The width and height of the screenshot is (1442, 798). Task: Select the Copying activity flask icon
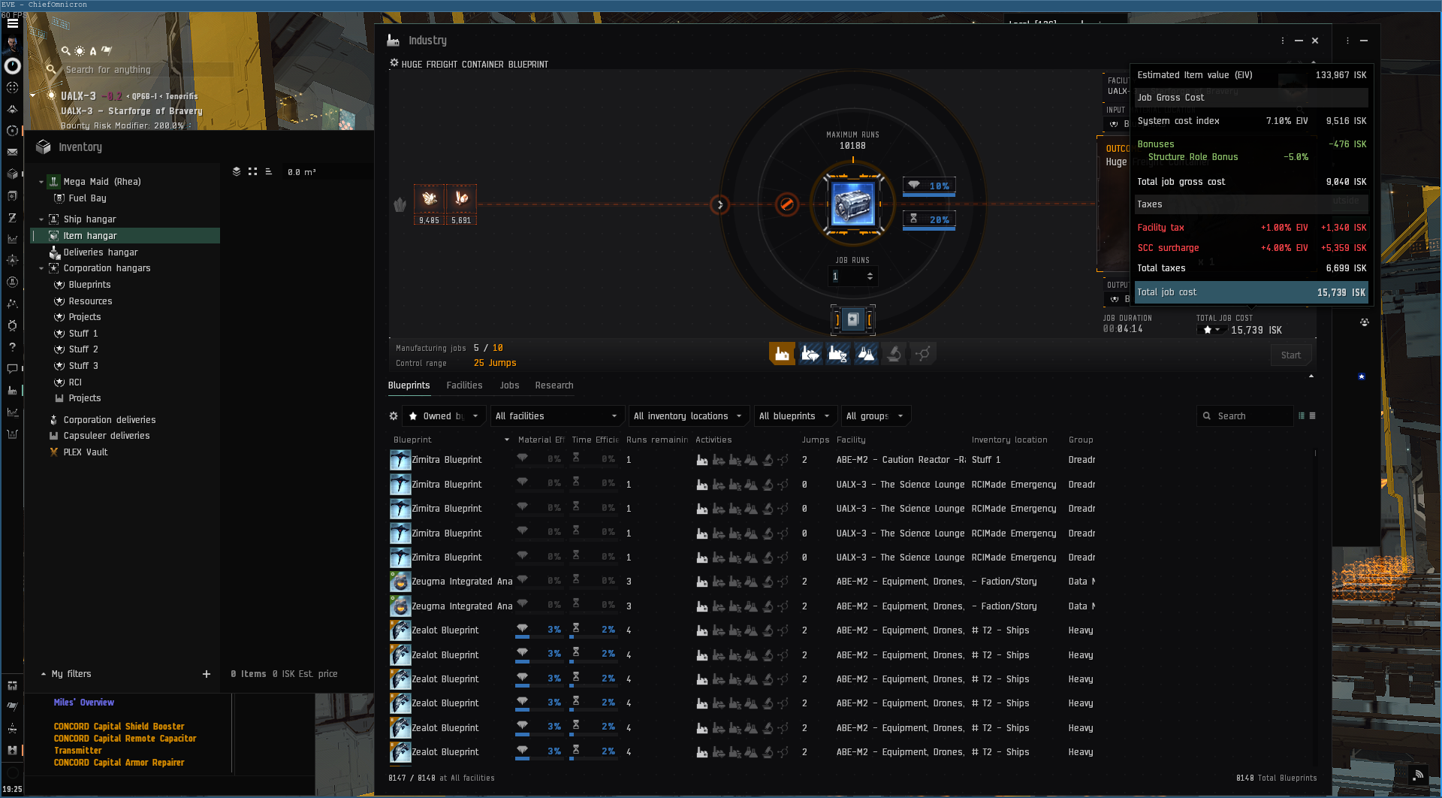866,354
